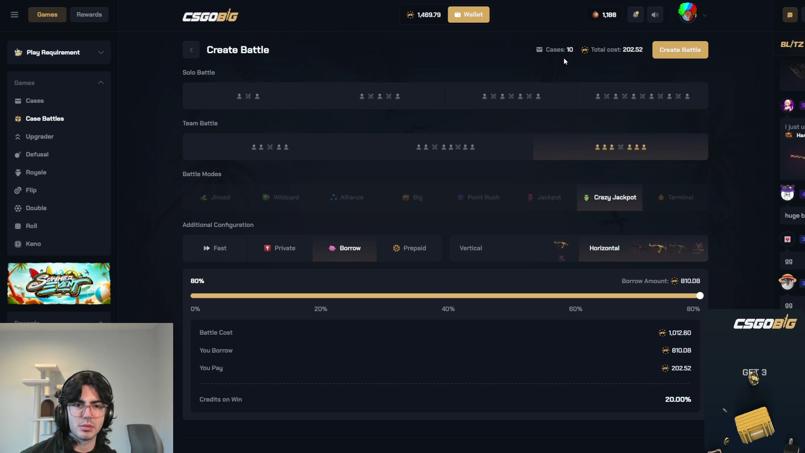Screen dimensions: 805x453
Task: Click the Credits on Win 20.00% value
Action: point(678,399)
